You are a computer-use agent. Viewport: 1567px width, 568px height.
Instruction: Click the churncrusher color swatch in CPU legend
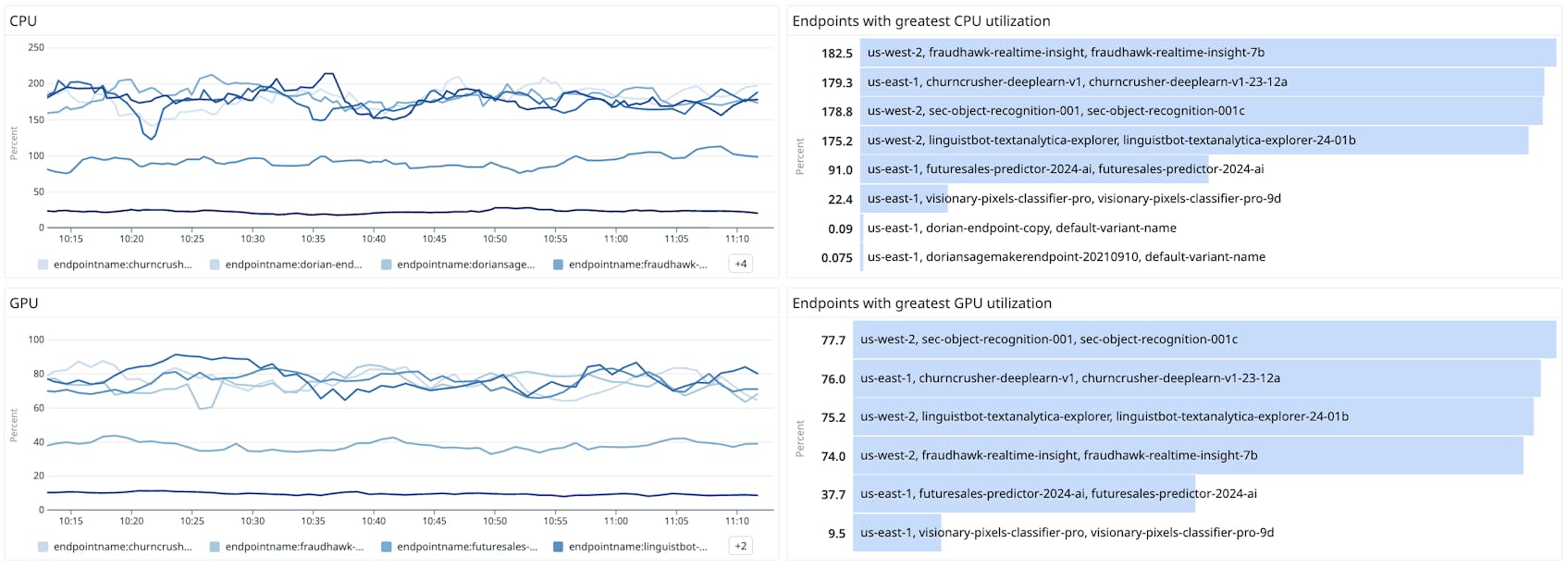click(x=43, y=265)
